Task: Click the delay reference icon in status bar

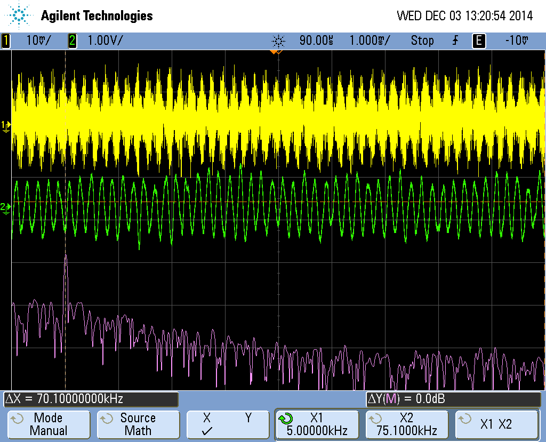Action: 278,41
